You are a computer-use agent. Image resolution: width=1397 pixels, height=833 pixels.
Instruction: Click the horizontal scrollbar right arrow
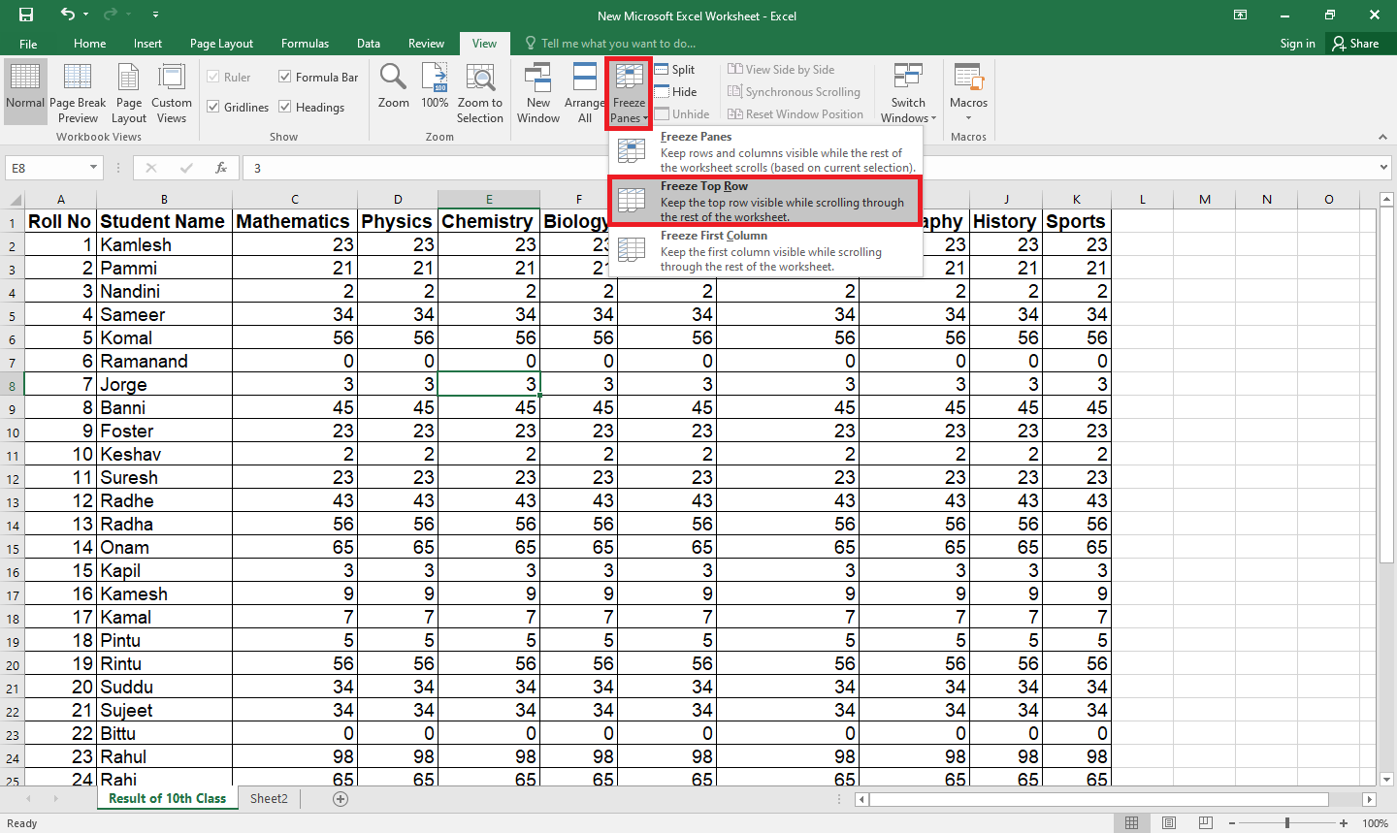click(1366, 798)
